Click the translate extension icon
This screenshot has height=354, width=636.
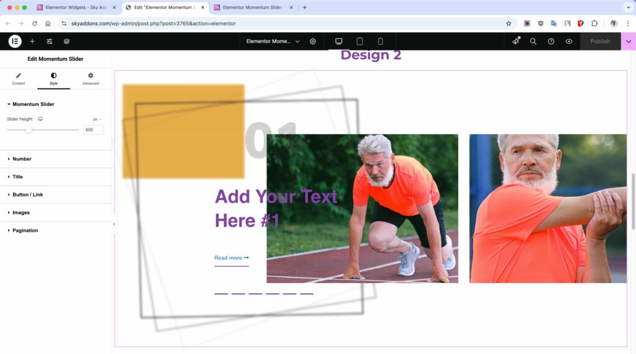tap(553, 24)
